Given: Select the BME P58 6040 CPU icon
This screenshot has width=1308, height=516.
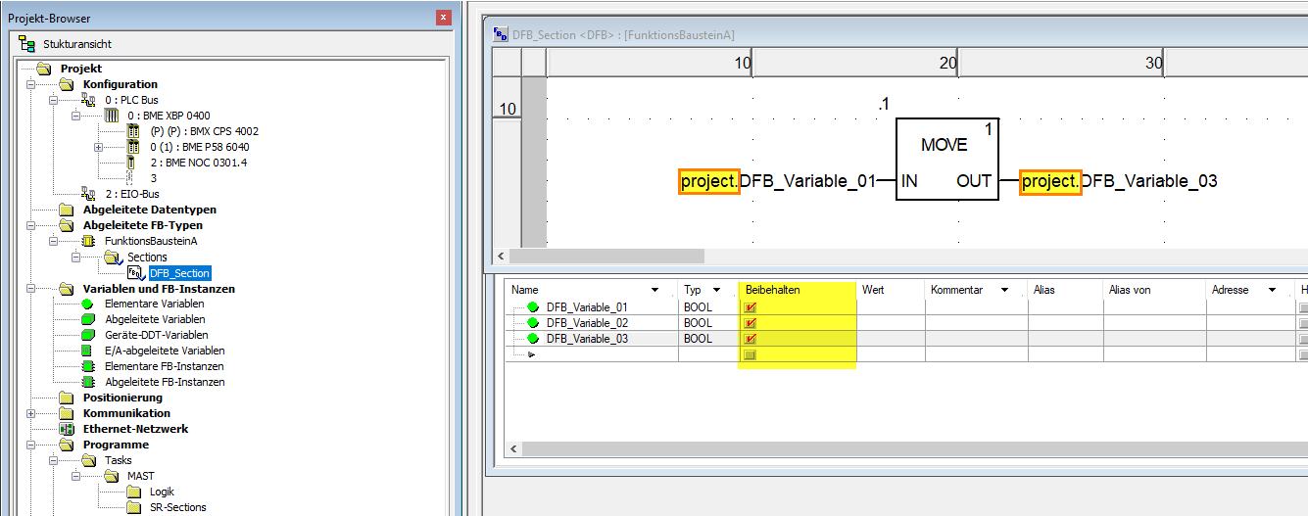Looking at the screenshot, I should tap(132, 147).
